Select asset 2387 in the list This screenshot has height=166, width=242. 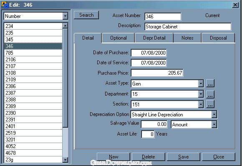click(x=33, y=93)
